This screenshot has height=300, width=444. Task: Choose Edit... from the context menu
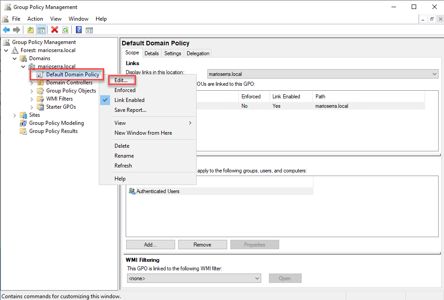[x=121, y=80]
